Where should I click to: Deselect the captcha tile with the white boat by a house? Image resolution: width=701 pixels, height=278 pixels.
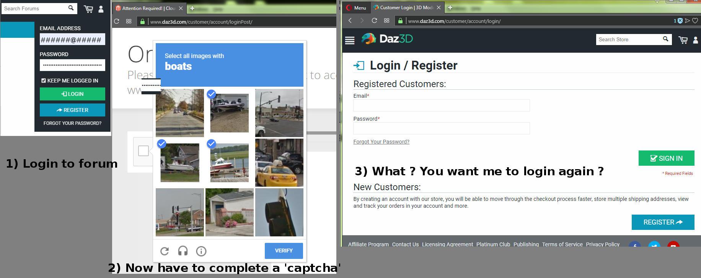point(180,163)
